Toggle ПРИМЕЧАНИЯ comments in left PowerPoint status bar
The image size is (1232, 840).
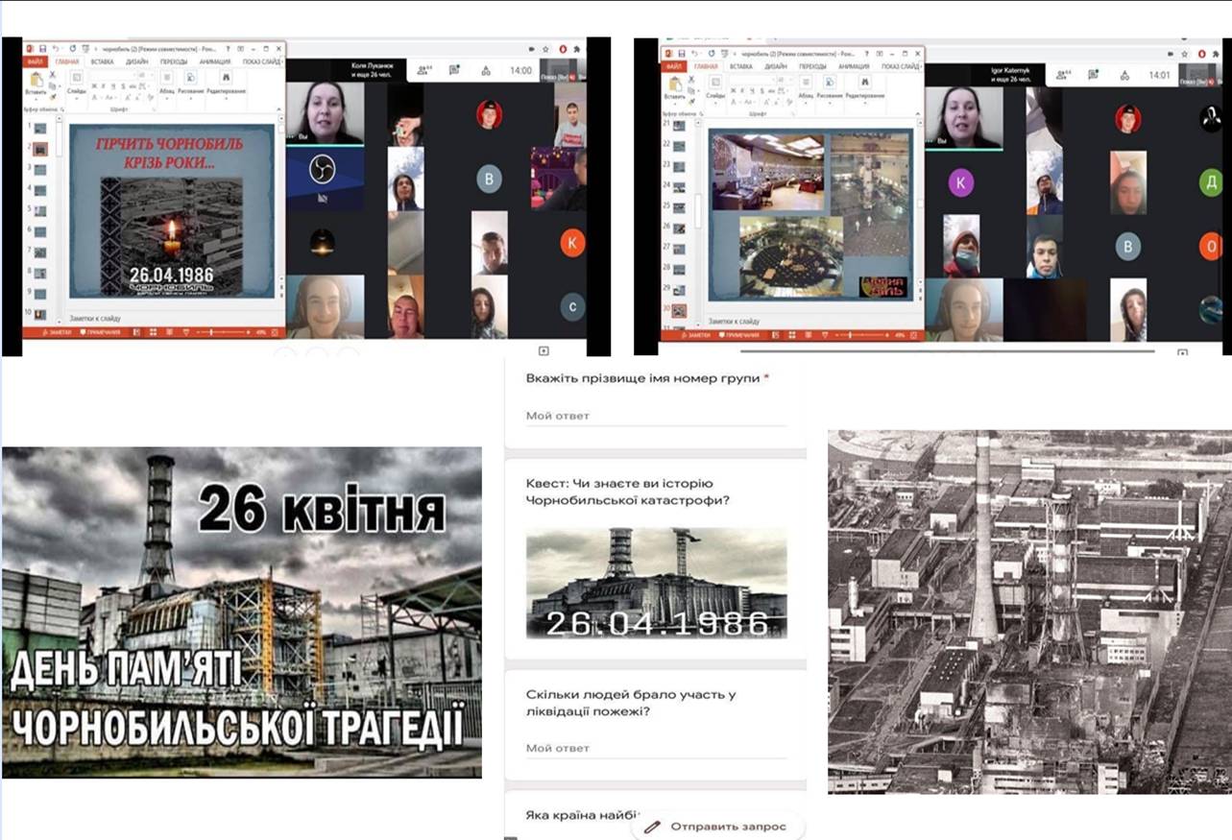click(102, 332)
